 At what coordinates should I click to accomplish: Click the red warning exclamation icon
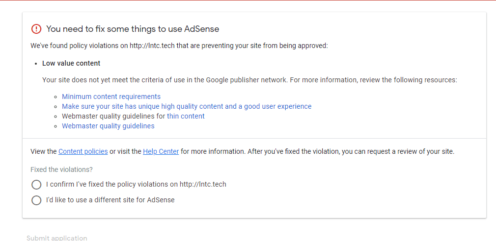point(36,29)
